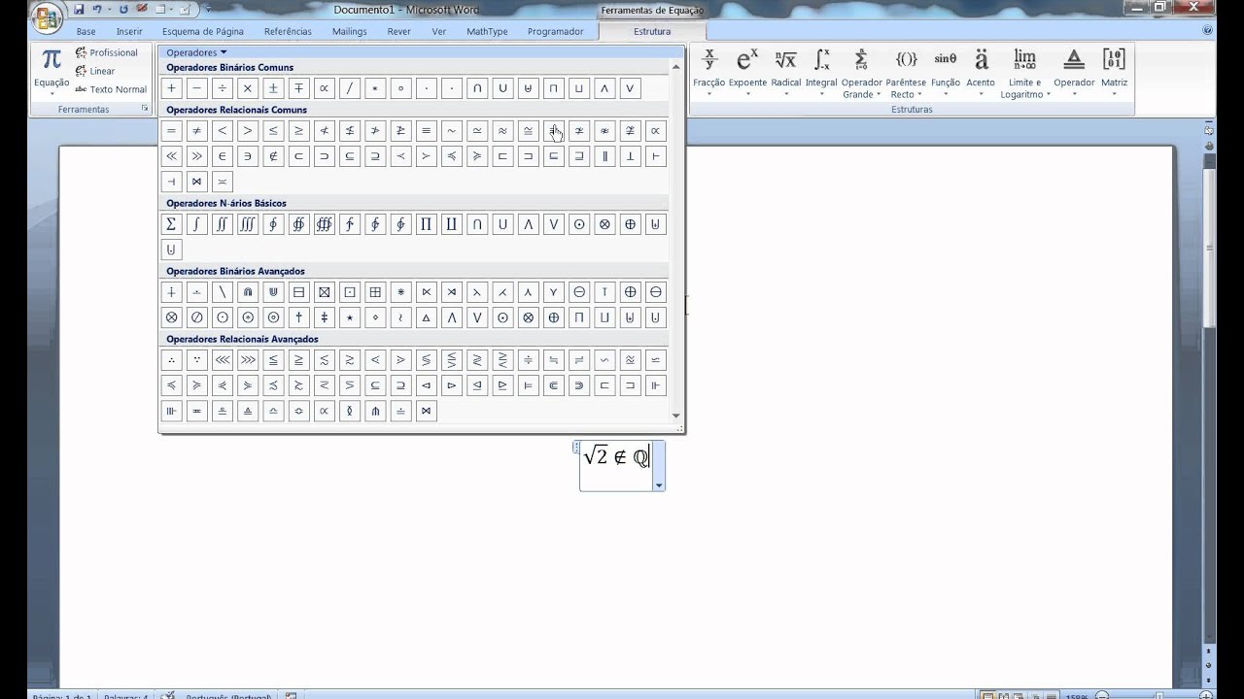Insert the double integral ∬ operator
This screenshot has width=1244, height=699.
[223, 224]
